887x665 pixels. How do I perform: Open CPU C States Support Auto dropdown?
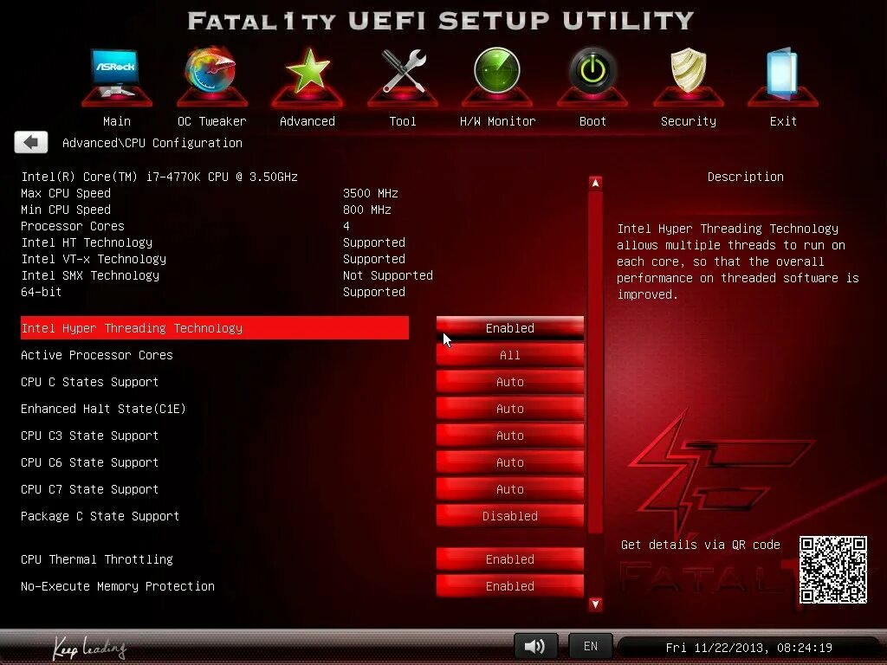[x=509, y=382]
